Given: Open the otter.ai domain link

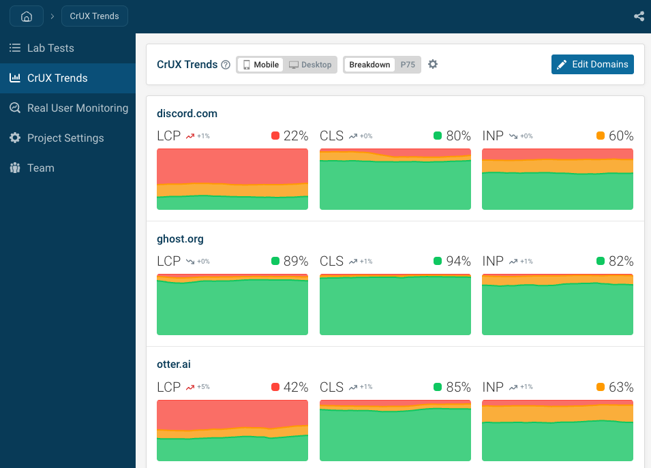Looking at the screenshot, I should 174,364.
